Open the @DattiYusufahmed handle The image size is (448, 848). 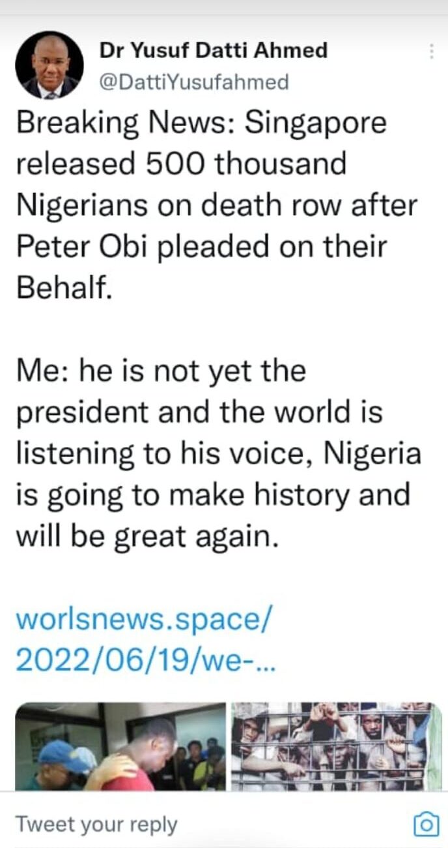(193, 82)
